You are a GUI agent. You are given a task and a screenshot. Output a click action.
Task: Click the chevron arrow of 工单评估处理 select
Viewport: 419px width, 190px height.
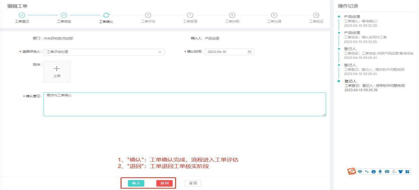point(160,52)
